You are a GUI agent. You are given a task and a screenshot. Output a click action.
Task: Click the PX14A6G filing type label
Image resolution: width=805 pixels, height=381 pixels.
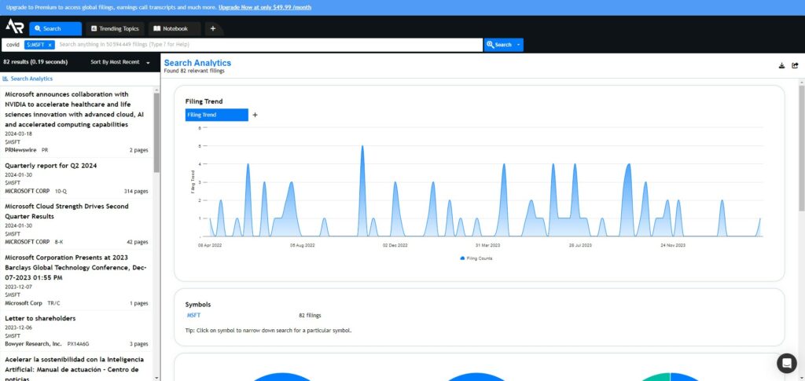tap(78, 344)
